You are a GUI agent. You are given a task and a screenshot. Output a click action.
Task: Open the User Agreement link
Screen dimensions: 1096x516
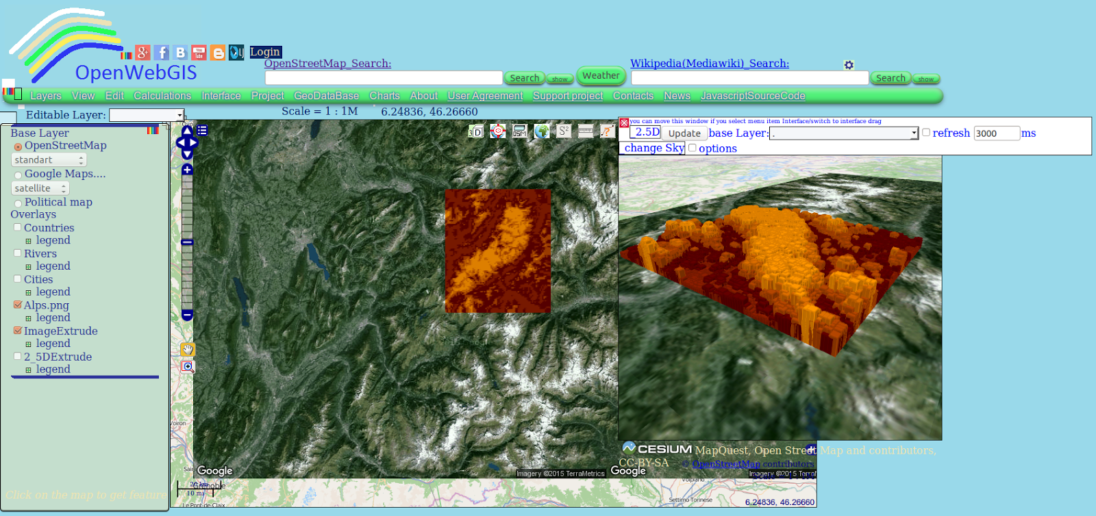pos(485,96)
